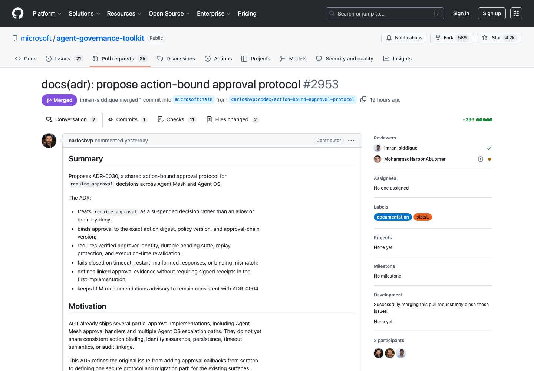
Task: Click the Merged status badge
Action: coord(59,100)
